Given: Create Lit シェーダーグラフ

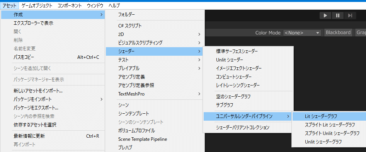Looking at the screenshot, I should 329,116.
